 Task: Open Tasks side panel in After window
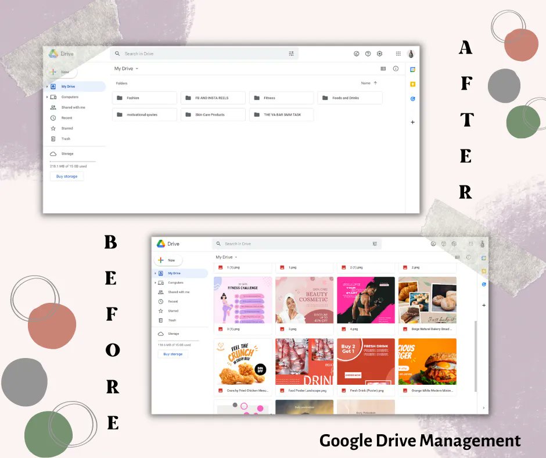(x=412, y=99)
